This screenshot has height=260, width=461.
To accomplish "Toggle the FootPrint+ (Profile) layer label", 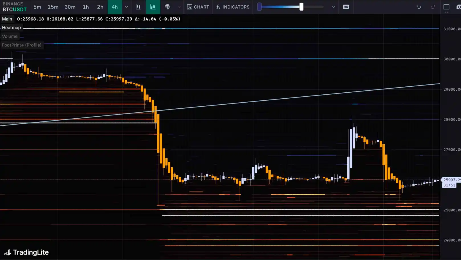I will [x=22, y=45].
